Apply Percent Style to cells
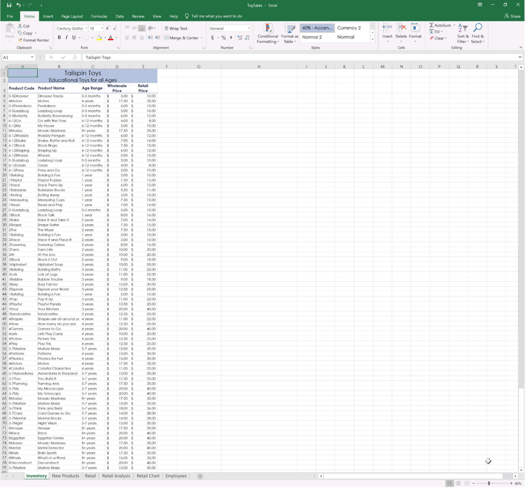Viewport: 526px width, 488px height. [x=223, y=38]
